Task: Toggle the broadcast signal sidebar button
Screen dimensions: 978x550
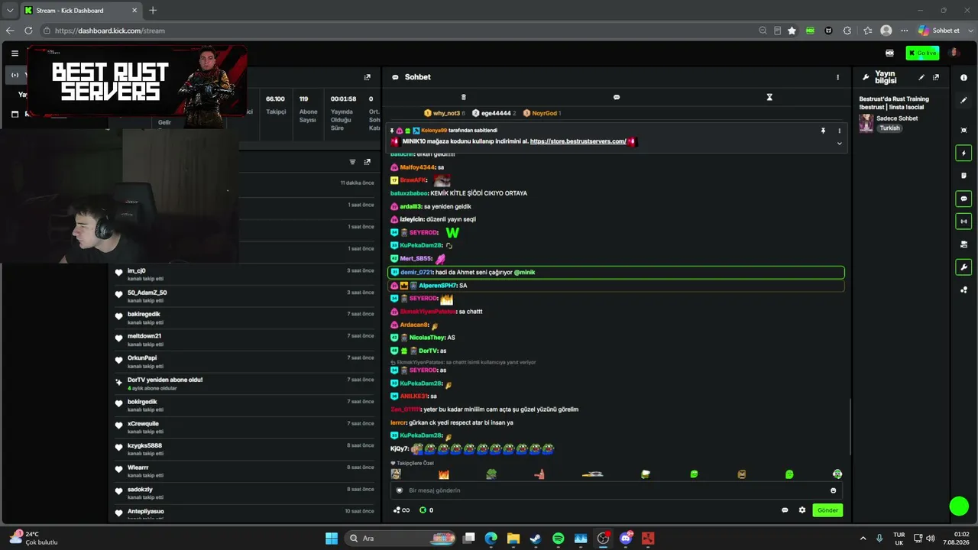Action: pos(963,222)
